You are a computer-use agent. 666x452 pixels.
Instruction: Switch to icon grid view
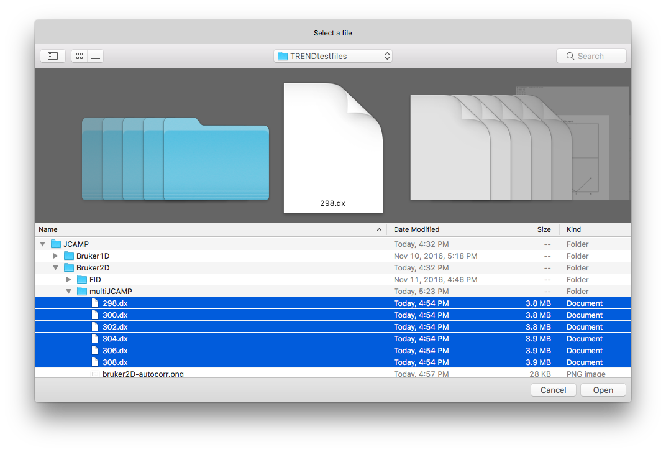coord(80,56)
